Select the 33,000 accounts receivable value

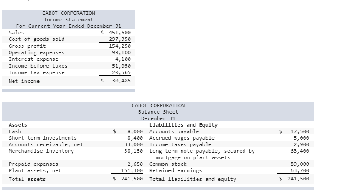point(133,144)
